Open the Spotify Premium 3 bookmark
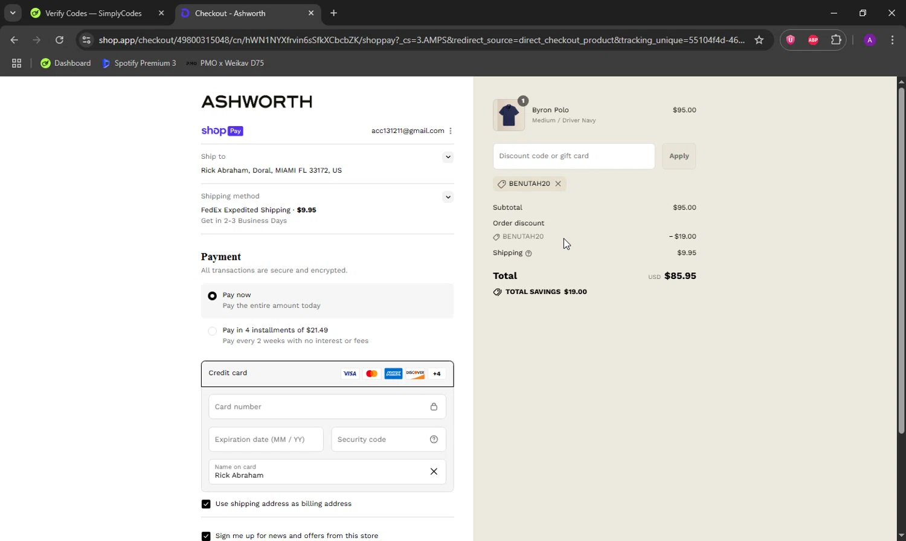906x541 pixels. pos(139,63)
